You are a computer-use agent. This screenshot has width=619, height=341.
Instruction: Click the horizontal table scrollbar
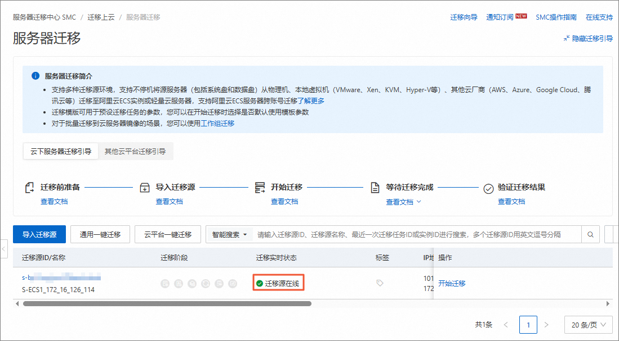(167, 303)
